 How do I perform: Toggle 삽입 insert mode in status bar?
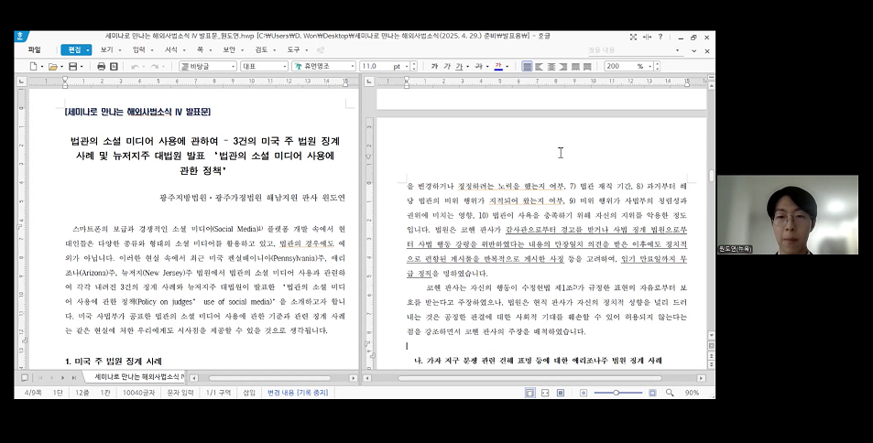coord(249,393)
